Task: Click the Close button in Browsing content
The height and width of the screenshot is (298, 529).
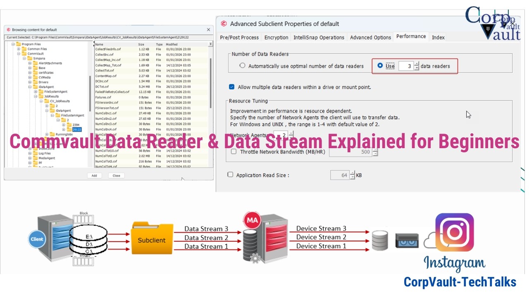Action: coord(117,175)
